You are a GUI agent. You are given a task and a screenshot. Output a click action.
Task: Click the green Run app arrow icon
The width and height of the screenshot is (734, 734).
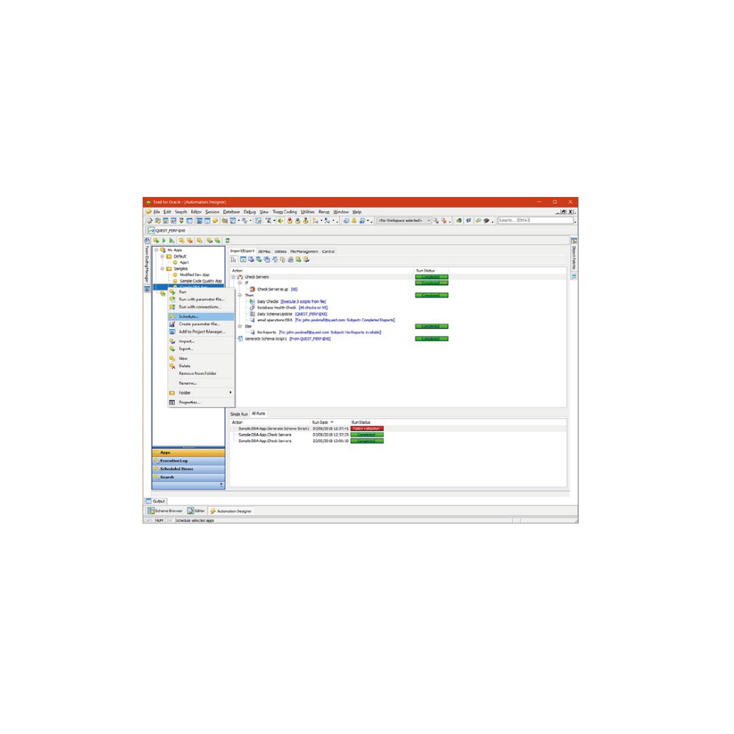click(x=164, y=240)
